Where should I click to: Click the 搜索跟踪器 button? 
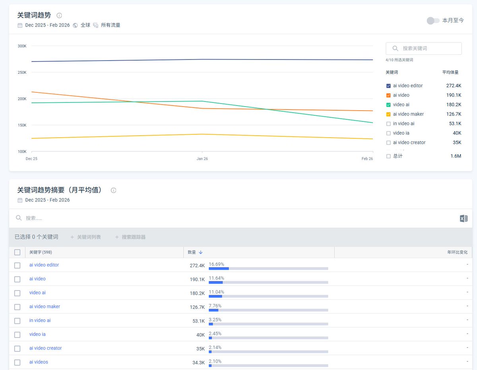[x=130, y=237]
